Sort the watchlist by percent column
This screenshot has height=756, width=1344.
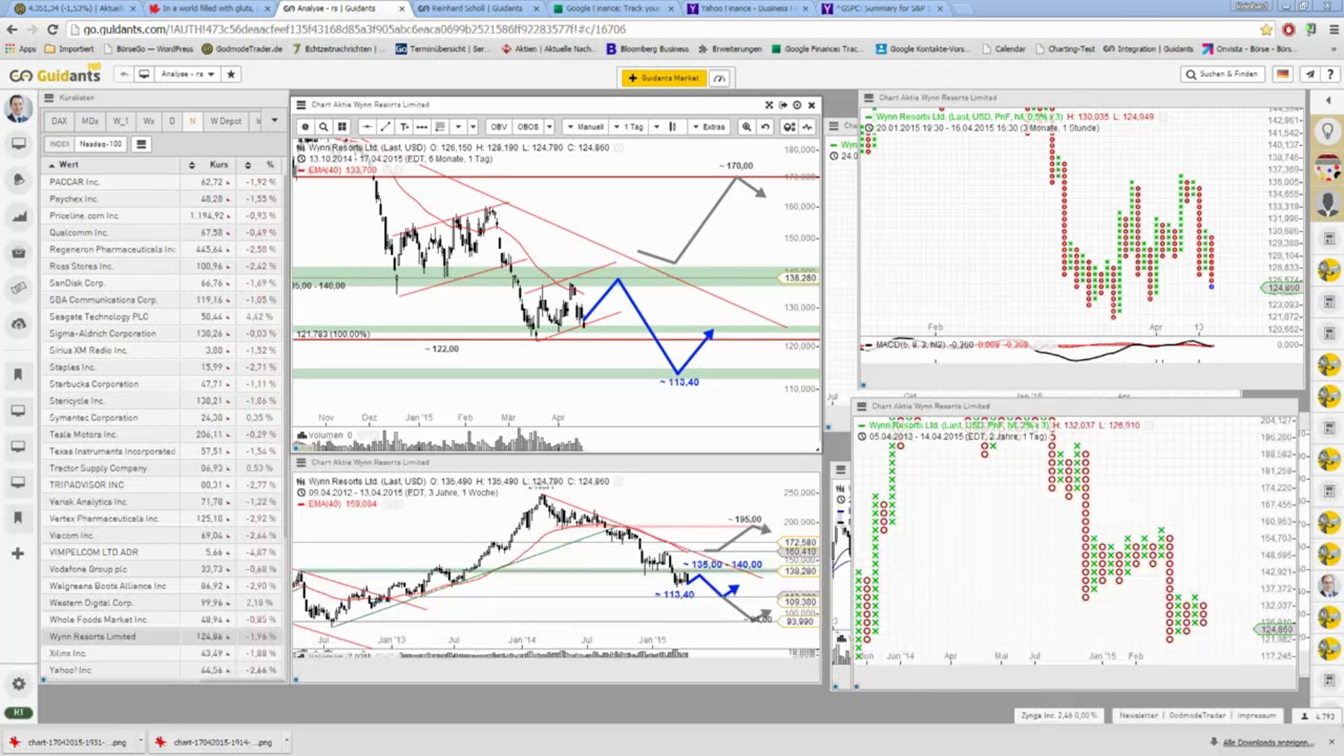click(x=260, y=165)
